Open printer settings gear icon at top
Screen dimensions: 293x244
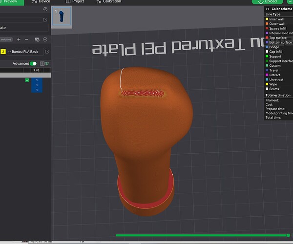click(x=45, y=9)
